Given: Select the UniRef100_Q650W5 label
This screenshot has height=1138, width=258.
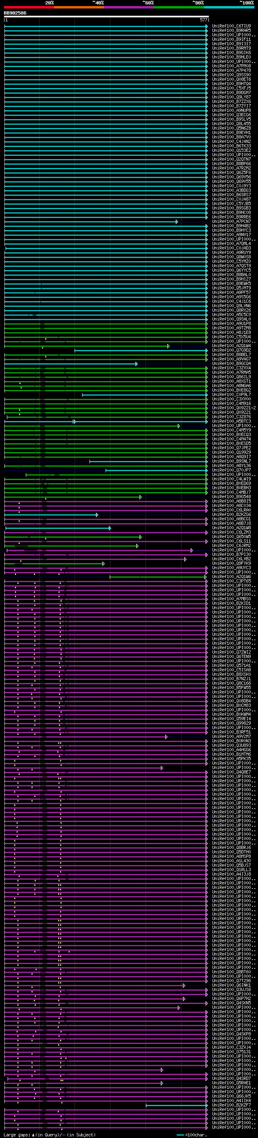Looking at the screenshot, I should 231,537.
